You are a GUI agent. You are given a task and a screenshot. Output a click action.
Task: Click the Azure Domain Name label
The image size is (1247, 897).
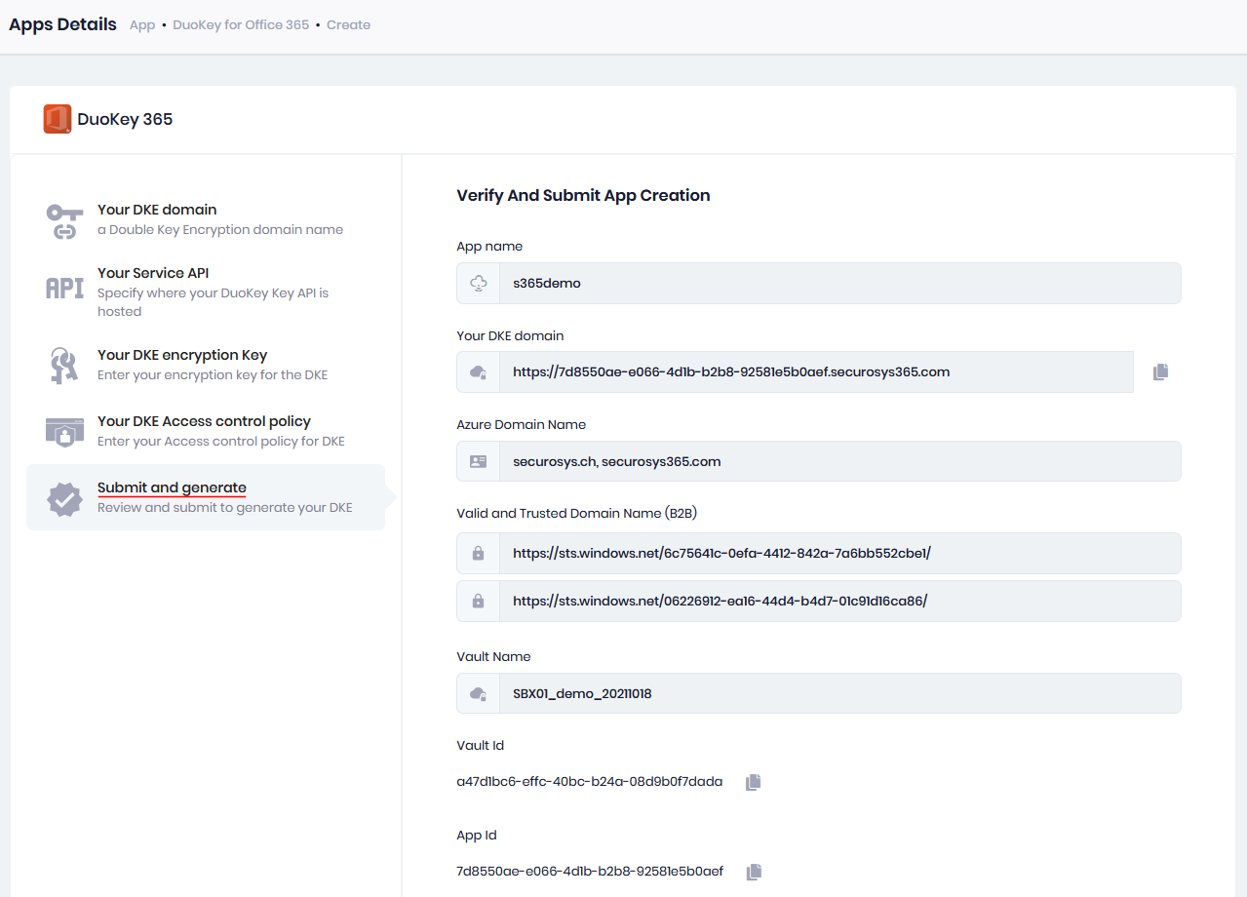521,424
